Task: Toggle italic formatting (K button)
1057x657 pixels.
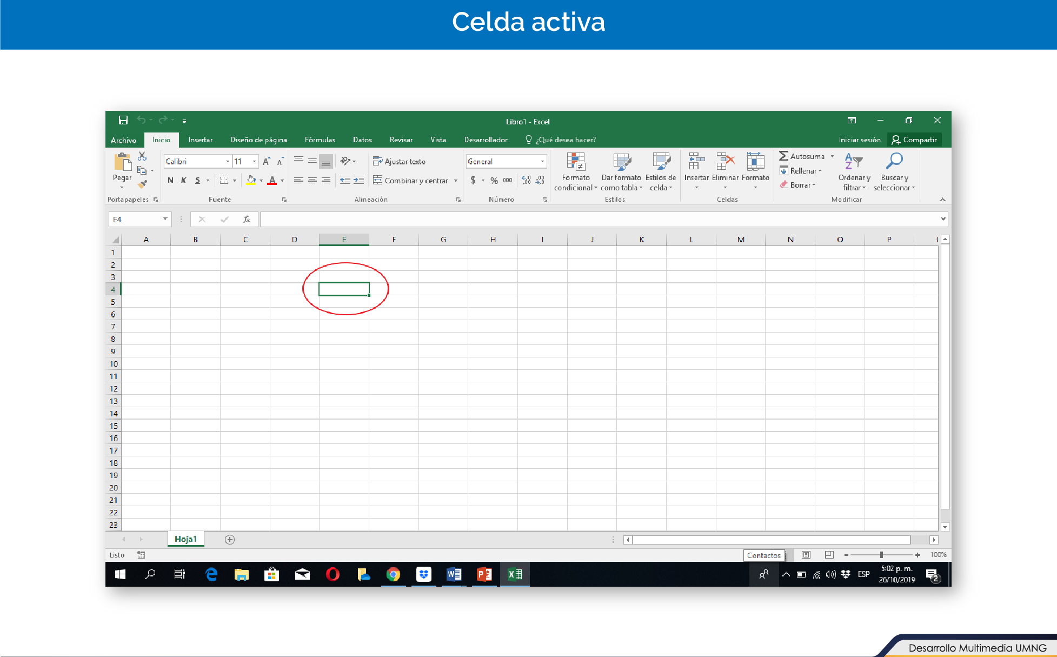Action: point(184,180)
